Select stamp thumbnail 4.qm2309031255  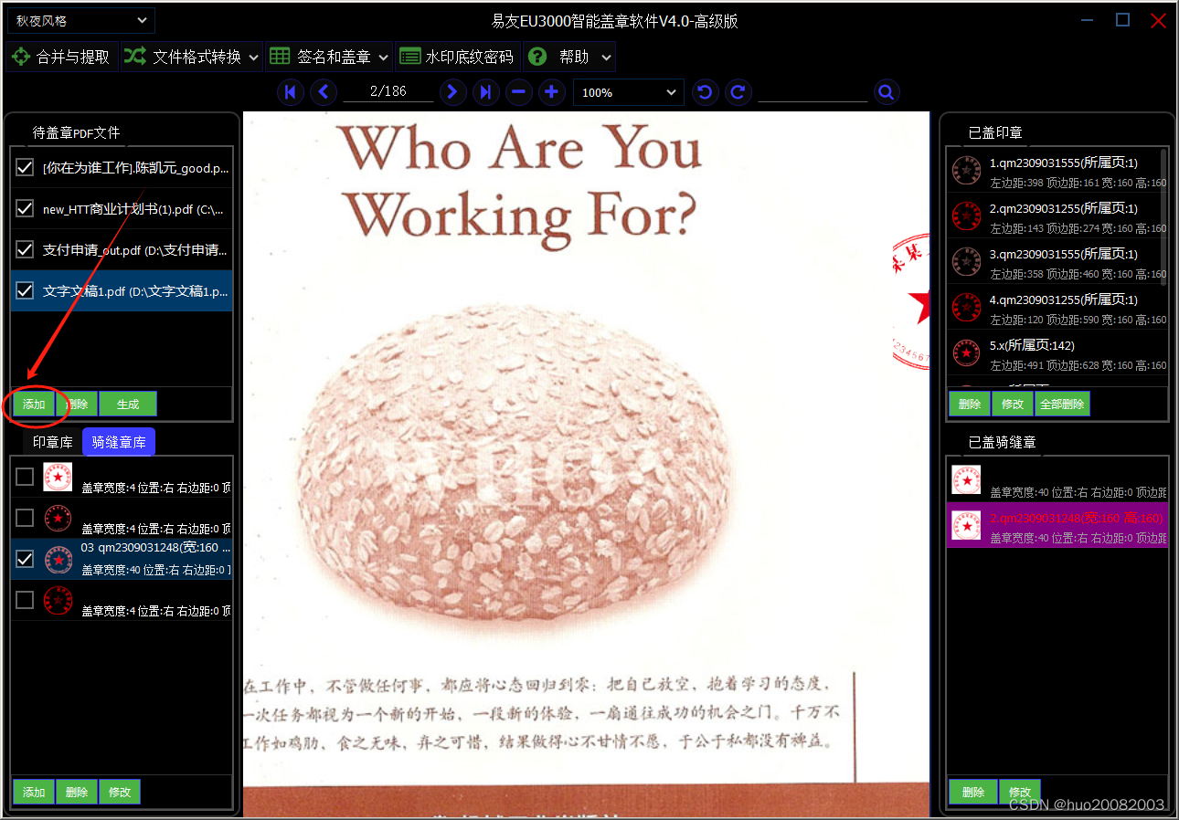click(966, 308)
